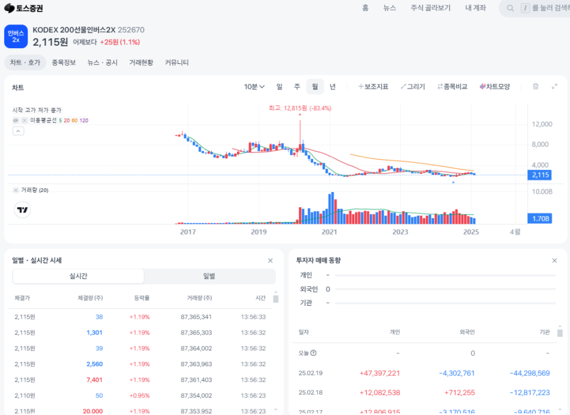Click -4,302,761 foreigner value
This screenshot has height=415, width=570.
[457, 373]
